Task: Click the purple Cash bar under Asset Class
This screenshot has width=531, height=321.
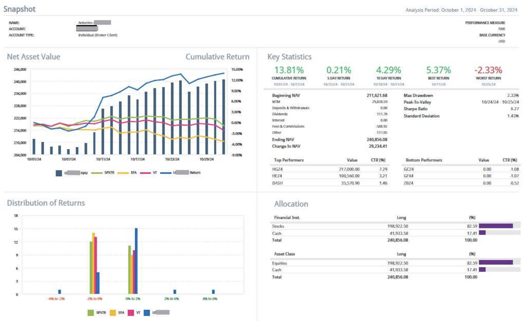Action: coord(482,270)
